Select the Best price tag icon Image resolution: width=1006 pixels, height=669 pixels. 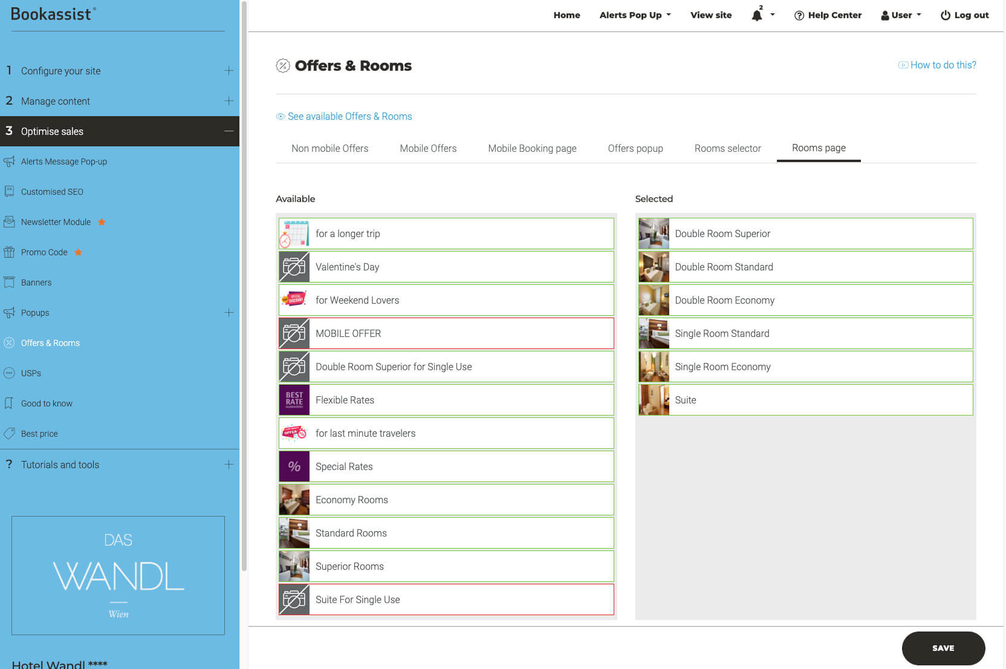[x=9, y=434]
